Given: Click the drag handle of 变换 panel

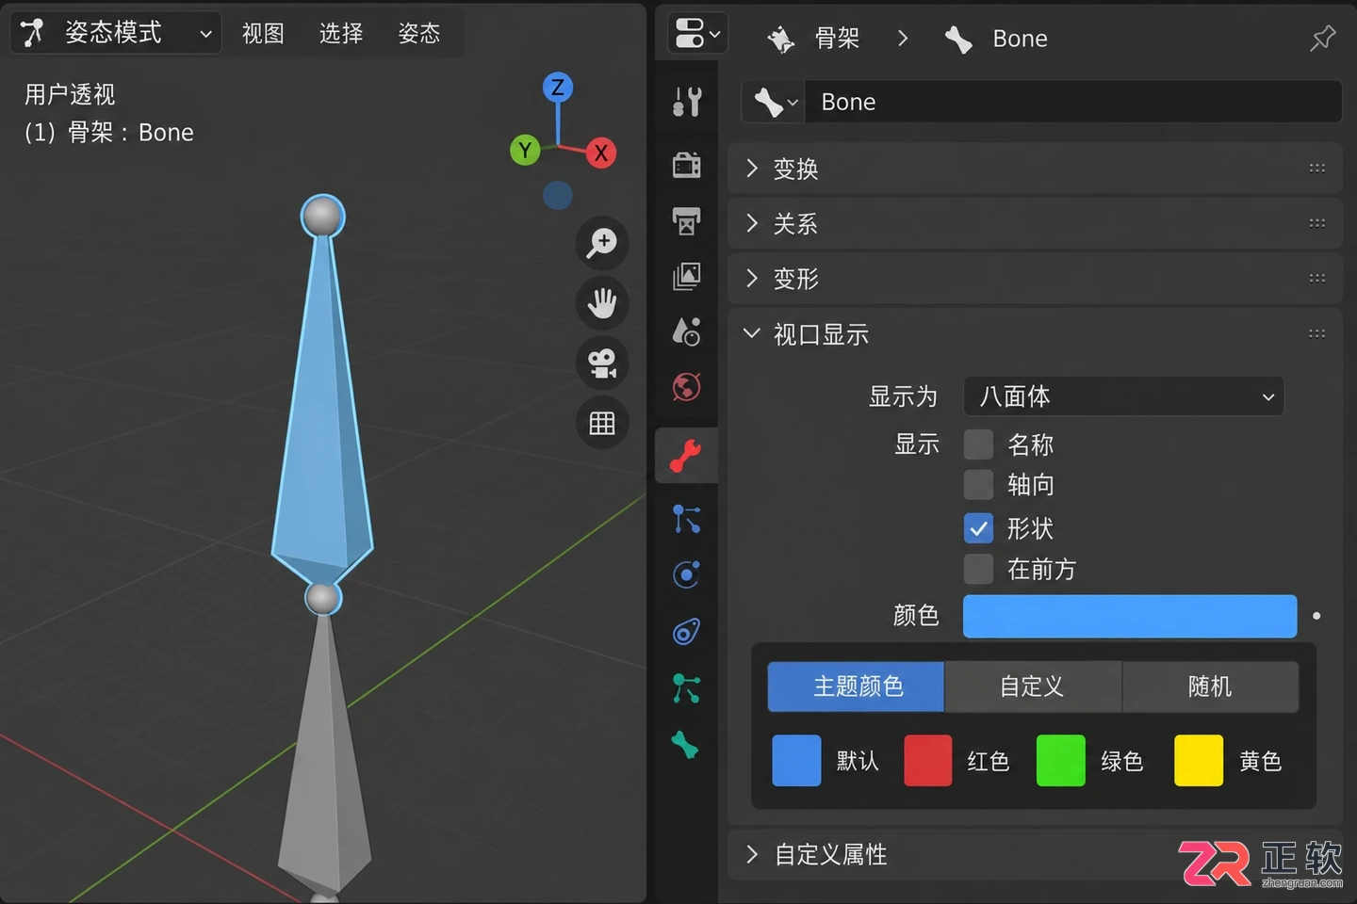Looking at the screenshot, I should (x=1317, y=169).
